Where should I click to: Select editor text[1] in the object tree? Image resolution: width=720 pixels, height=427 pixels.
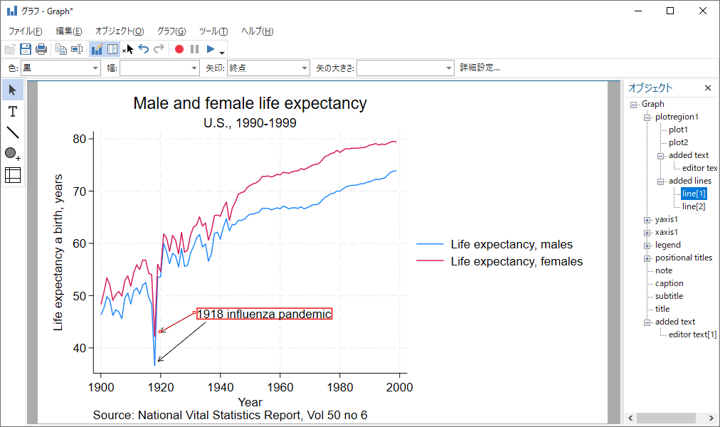pos(692,334)
